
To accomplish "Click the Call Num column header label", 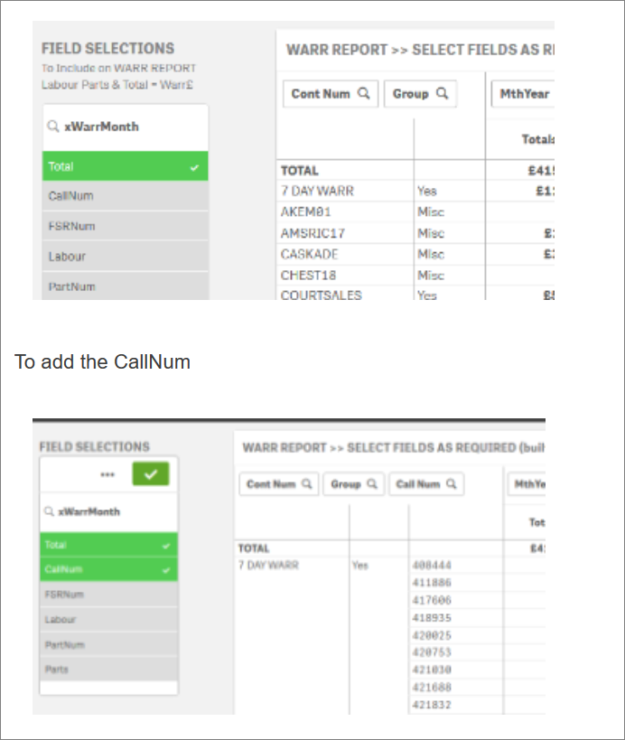I will pyautogui.click(x=418, y=484).
